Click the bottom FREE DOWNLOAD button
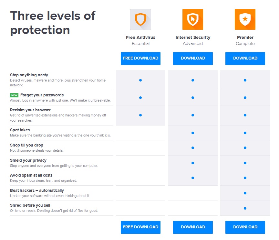This screenshot has width=279, height=240. click(x=140, y=227)
